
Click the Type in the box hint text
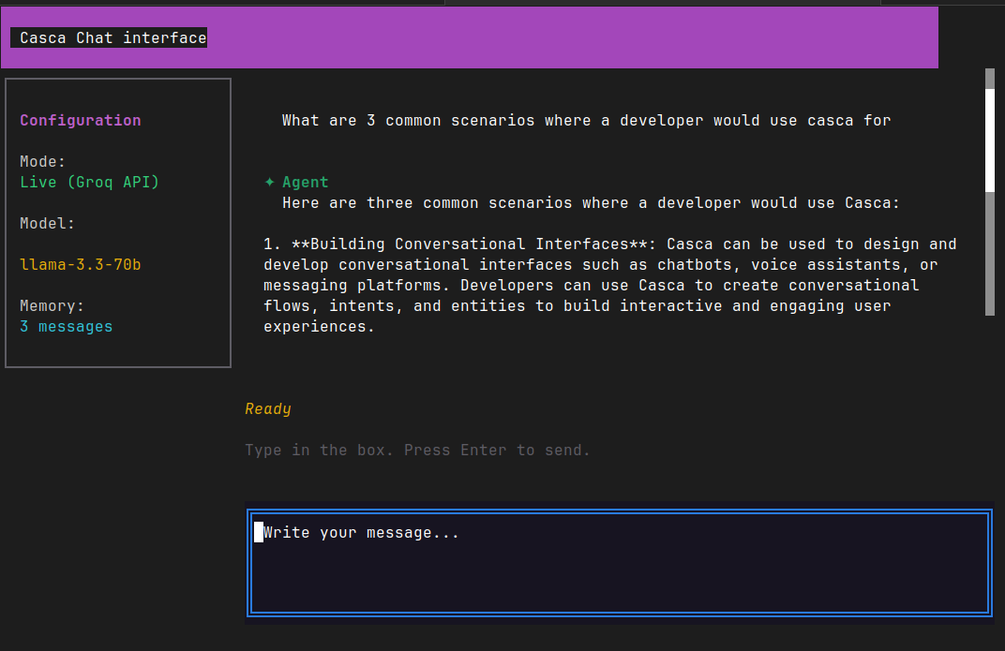[417, 450]
